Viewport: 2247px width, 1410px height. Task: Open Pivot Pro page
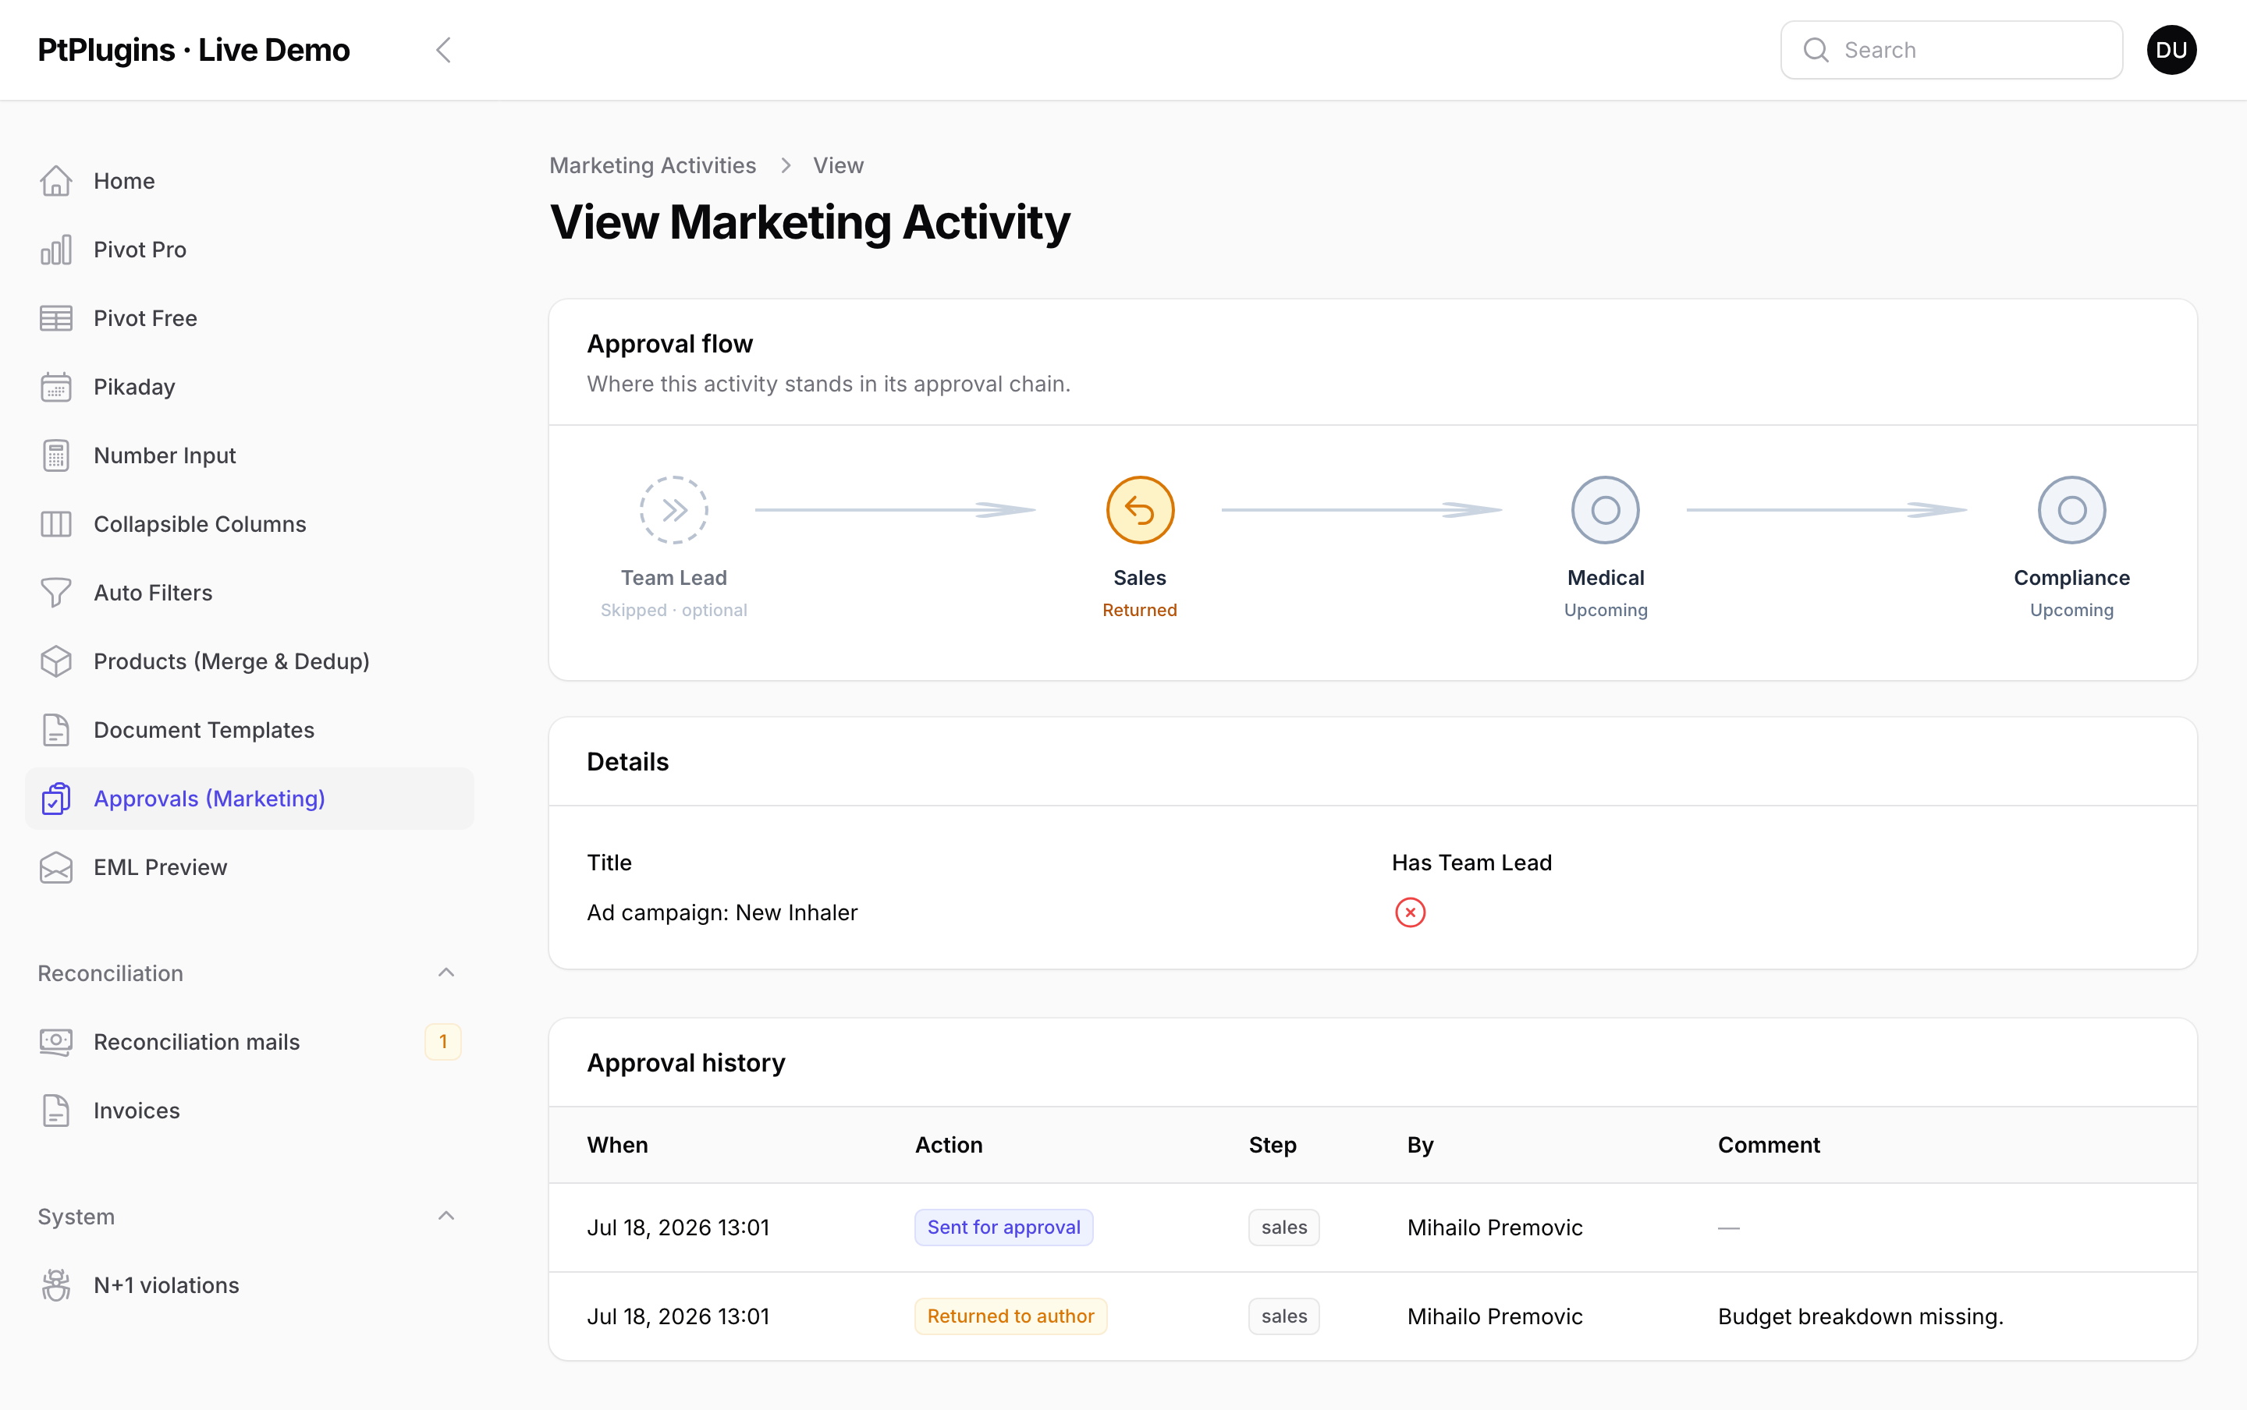pos(249,250)
